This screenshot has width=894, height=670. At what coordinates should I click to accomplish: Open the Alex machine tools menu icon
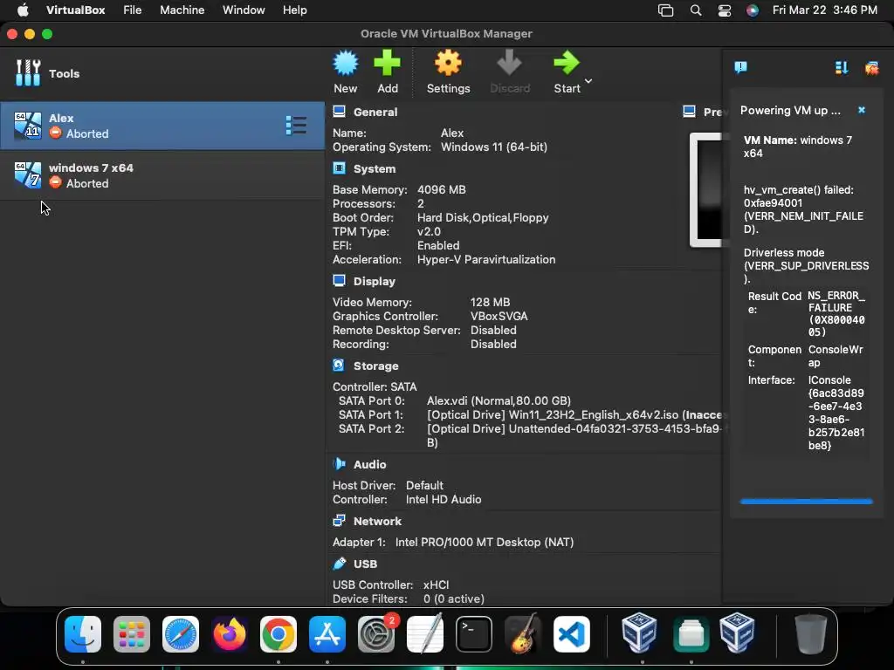296,126
